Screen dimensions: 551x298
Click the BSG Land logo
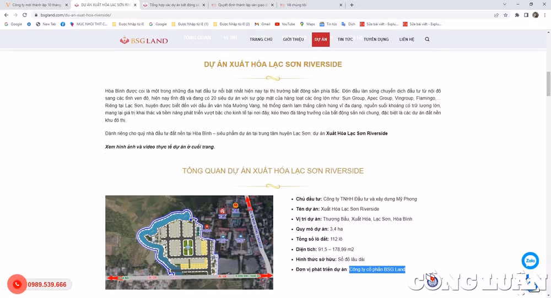click(144, 40)
